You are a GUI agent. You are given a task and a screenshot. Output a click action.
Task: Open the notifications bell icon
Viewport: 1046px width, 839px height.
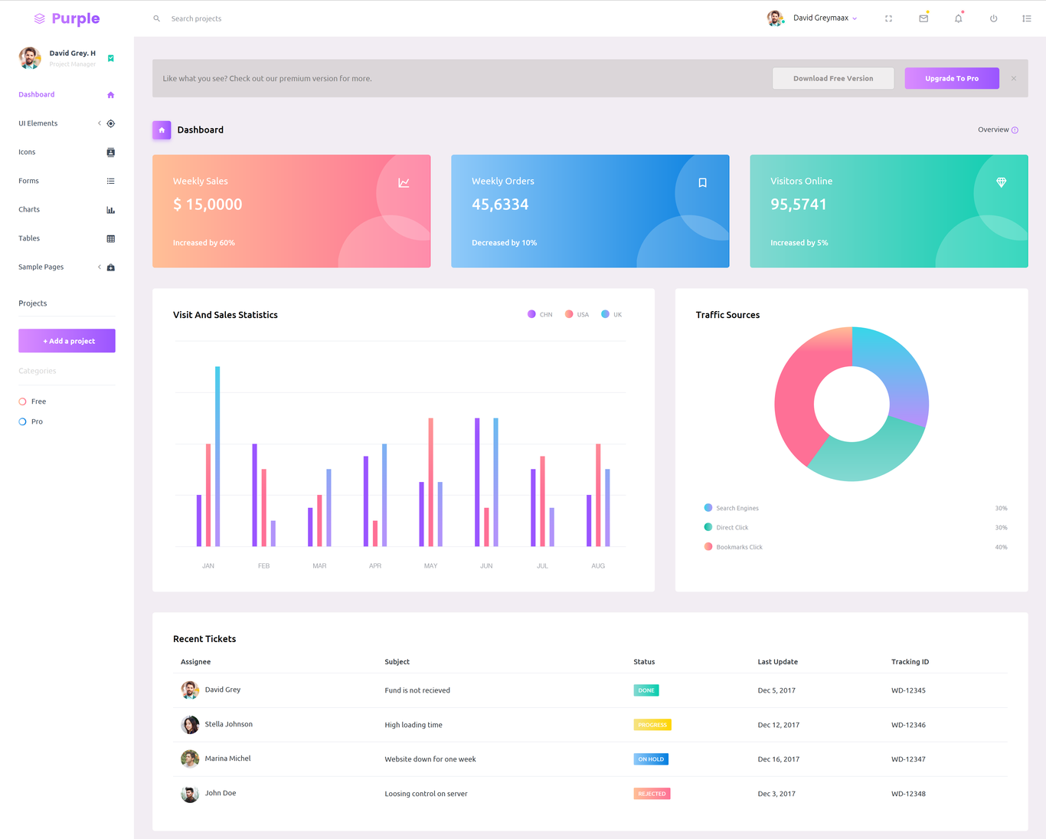[x=958, y=18]
